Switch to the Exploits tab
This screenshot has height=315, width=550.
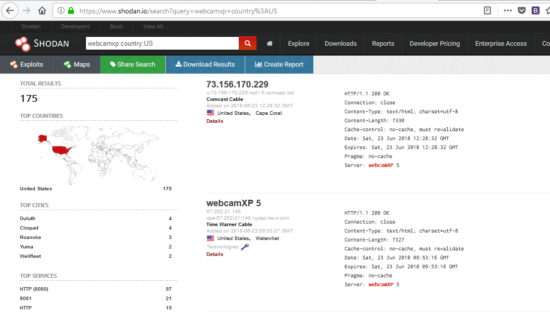(x=27, y=64)
